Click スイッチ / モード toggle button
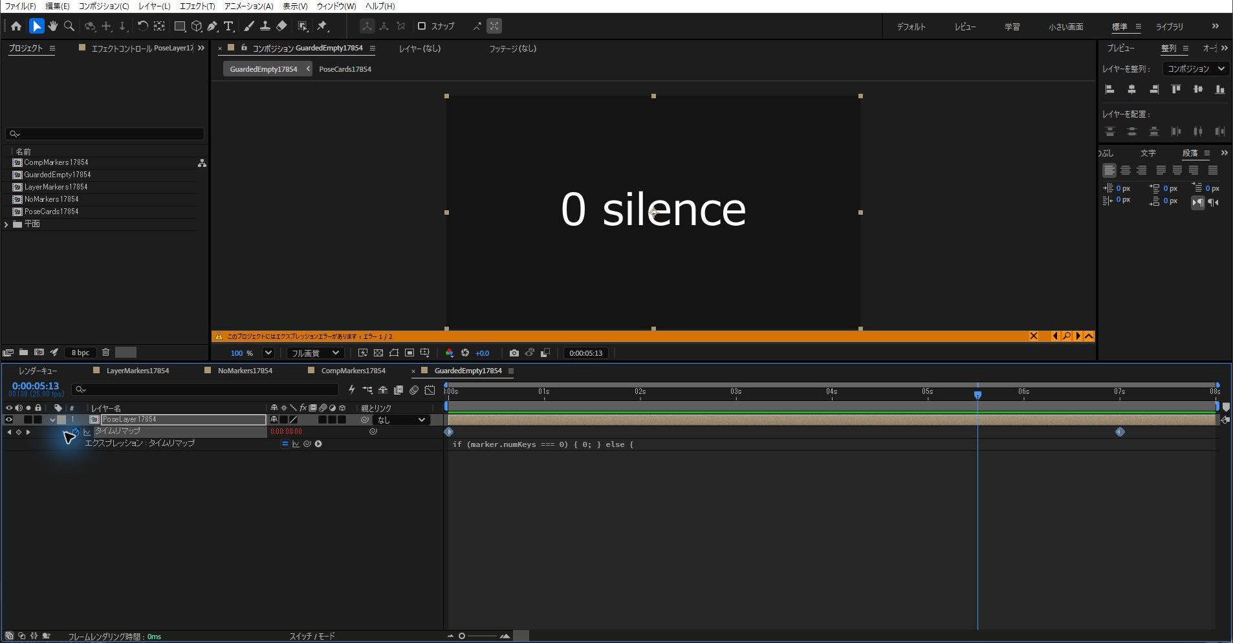The image size is (1233, 643). tap(312, 637)
